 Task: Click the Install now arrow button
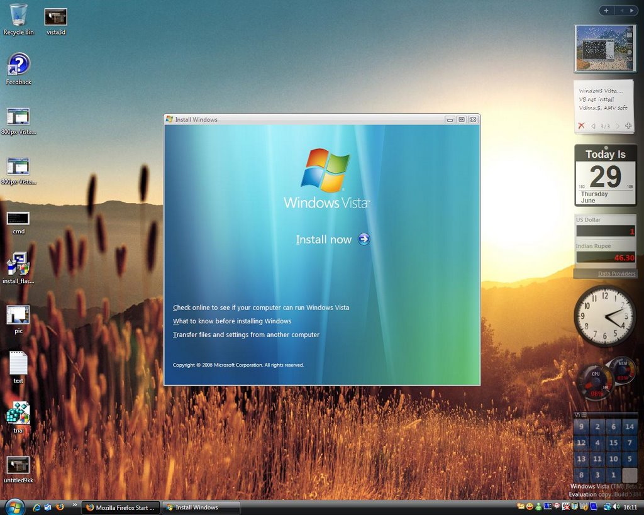[x=364, y=239]
